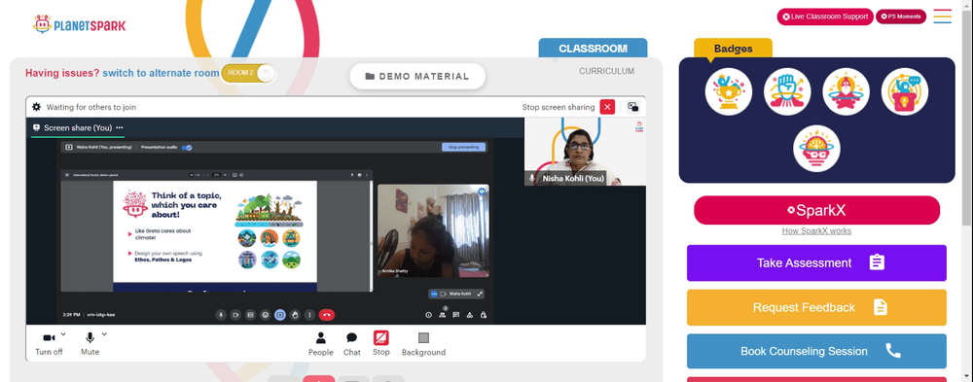
Task: Stop screen share using Stop icon
Action: [x=381, y=343]
